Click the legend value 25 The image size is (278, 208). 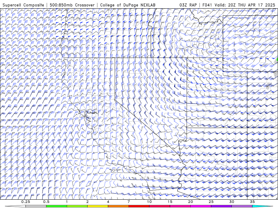[211, 202]
